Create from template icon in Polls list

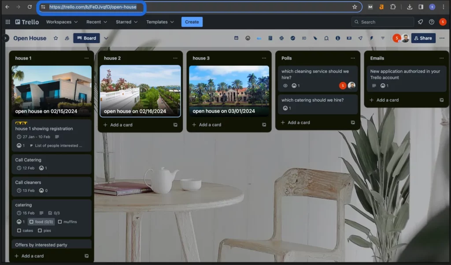pos(353,122)
